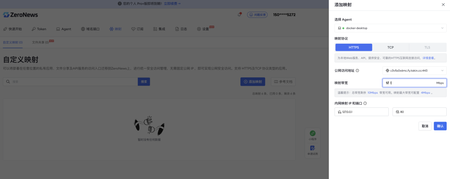Click the 添加映射 button
Screen dimensions: 450x179
tap(252, 82)
